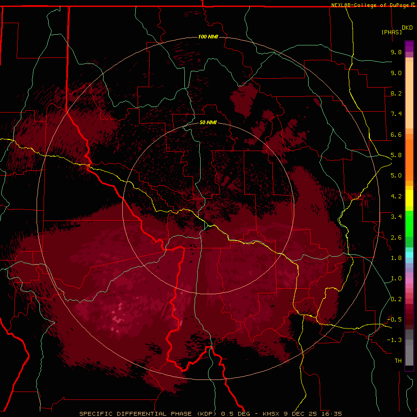Image resolution: width=417 pixels, height=417 pixels.
Task: Click the SPECIFIC DIFFERENTIAL PHASE (KDP) title text
Action: 149,414
